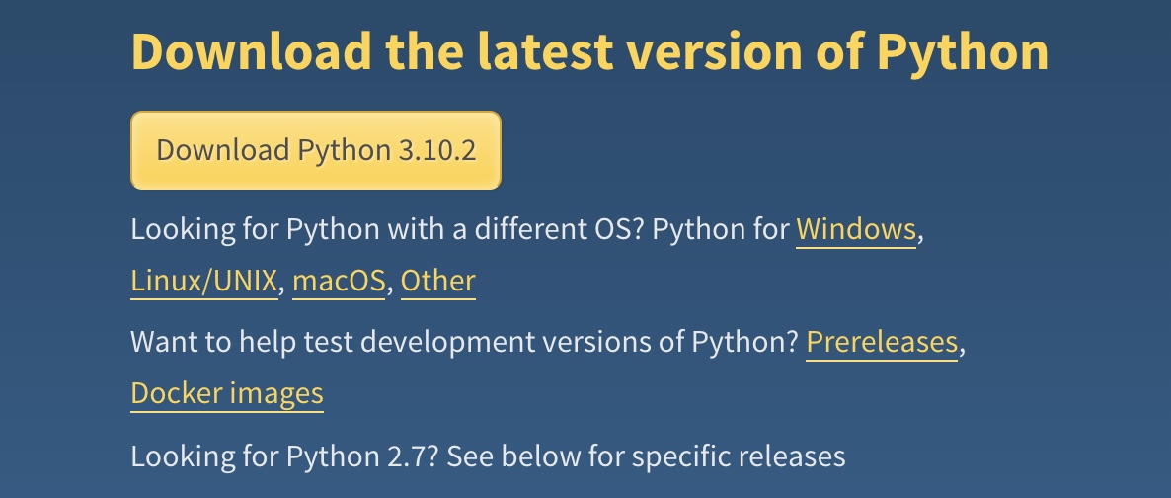Open the macOS download link
This screenshot has height=498, width=1171.
[x=339, y=282]
